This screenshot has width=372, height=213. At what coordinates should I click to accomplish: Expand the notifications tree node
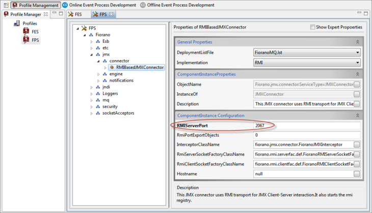point(98,81)
